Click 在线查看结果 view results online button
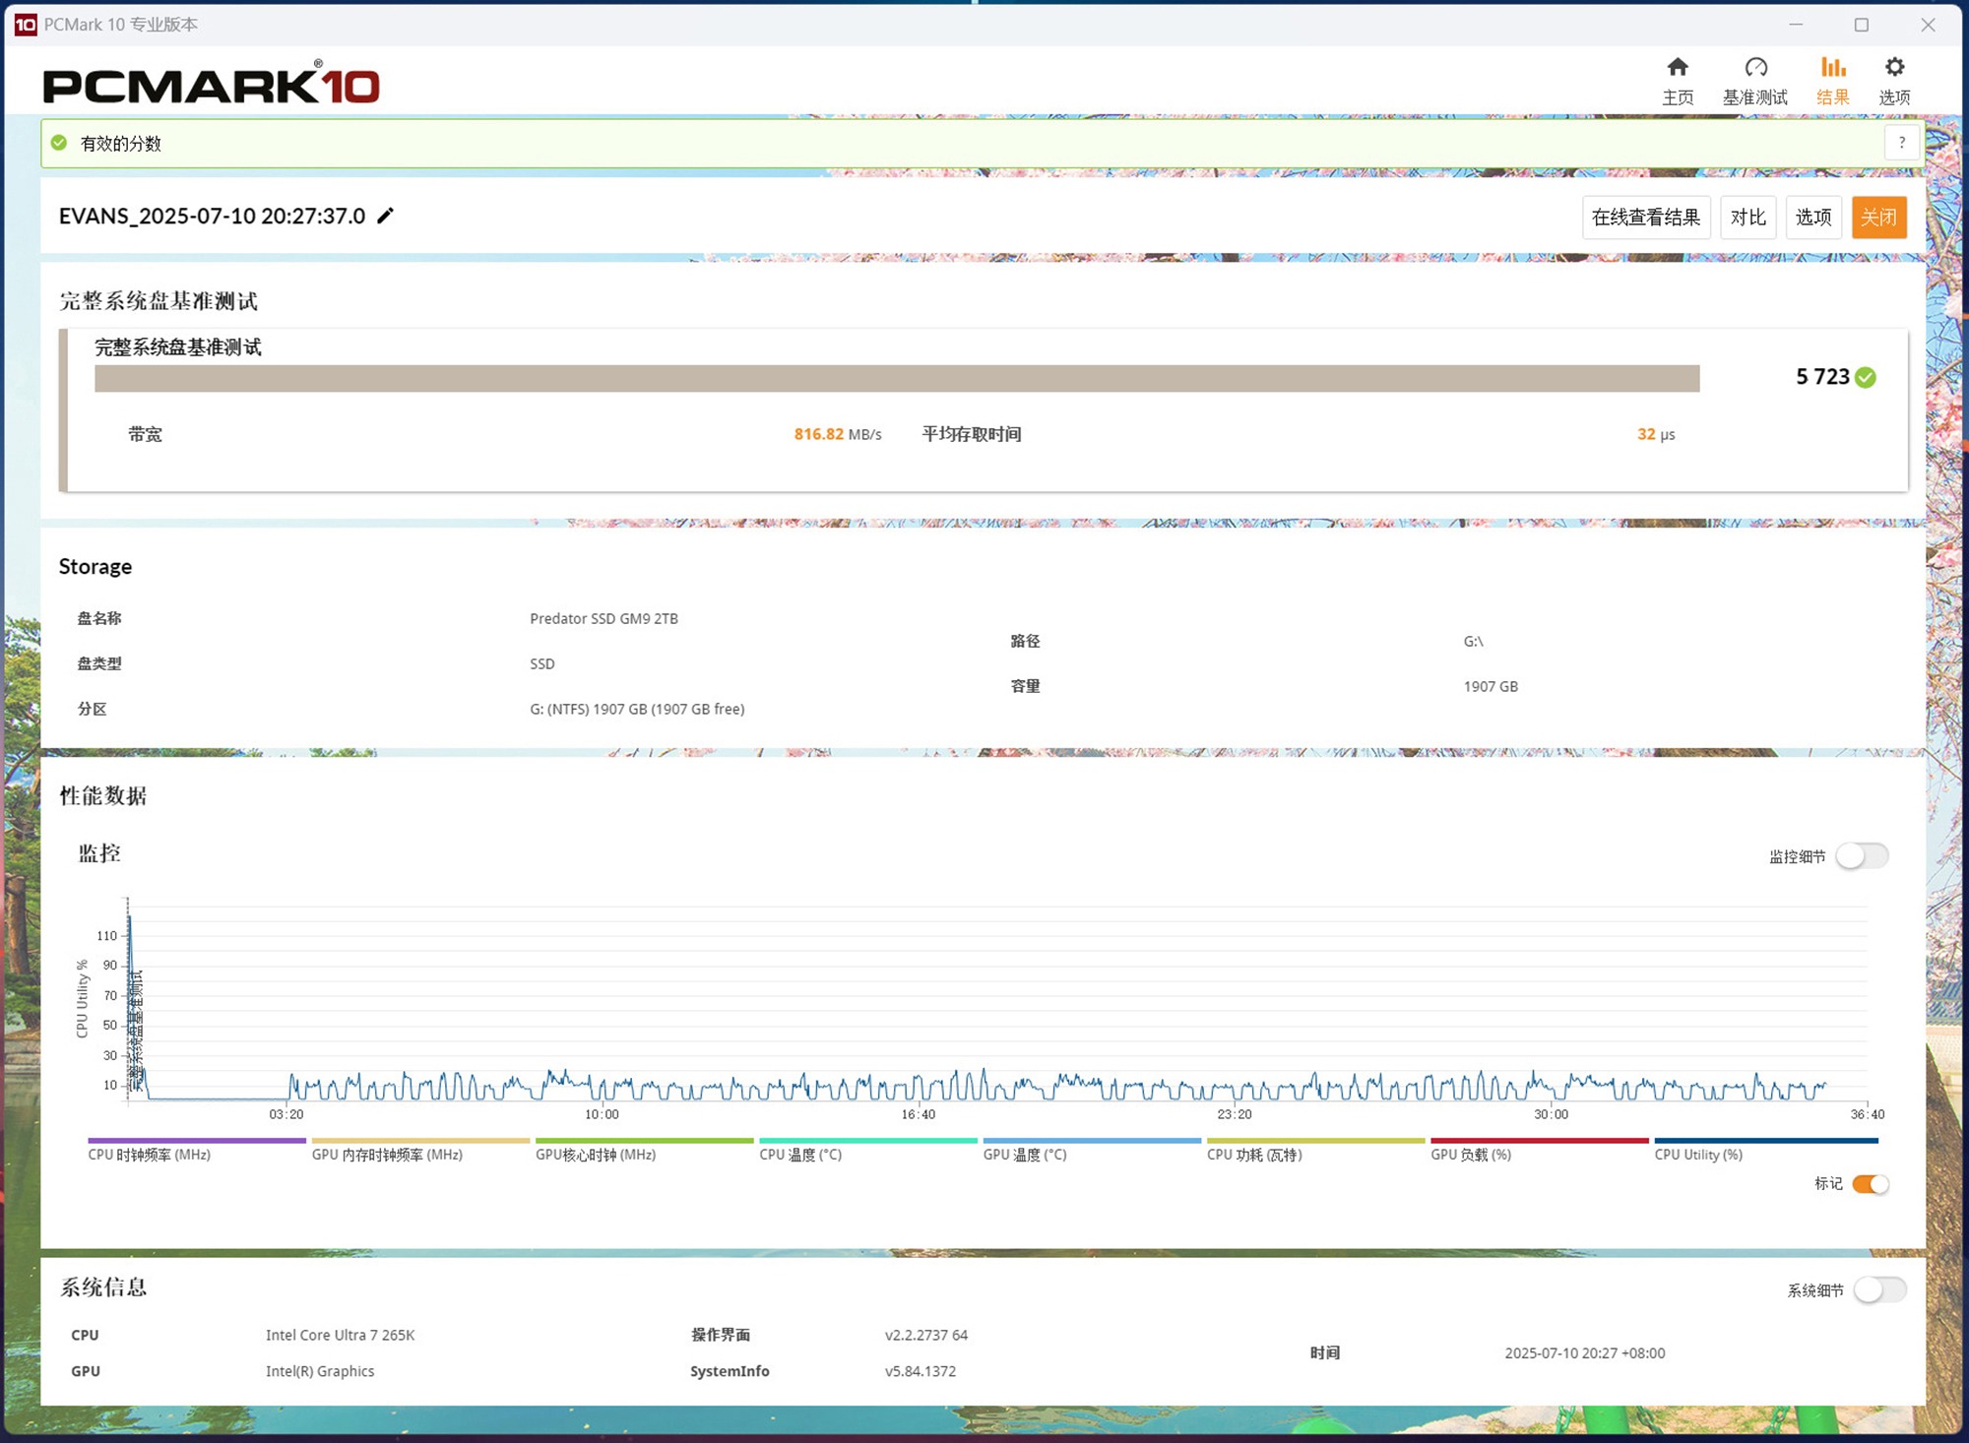This screenshot has height=1443, width=1969. click(1645, 218)
